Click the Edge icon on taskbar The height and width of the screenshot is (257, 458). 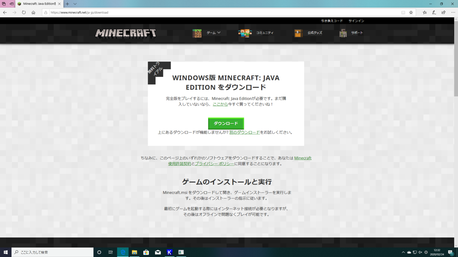tap(123, 252)
